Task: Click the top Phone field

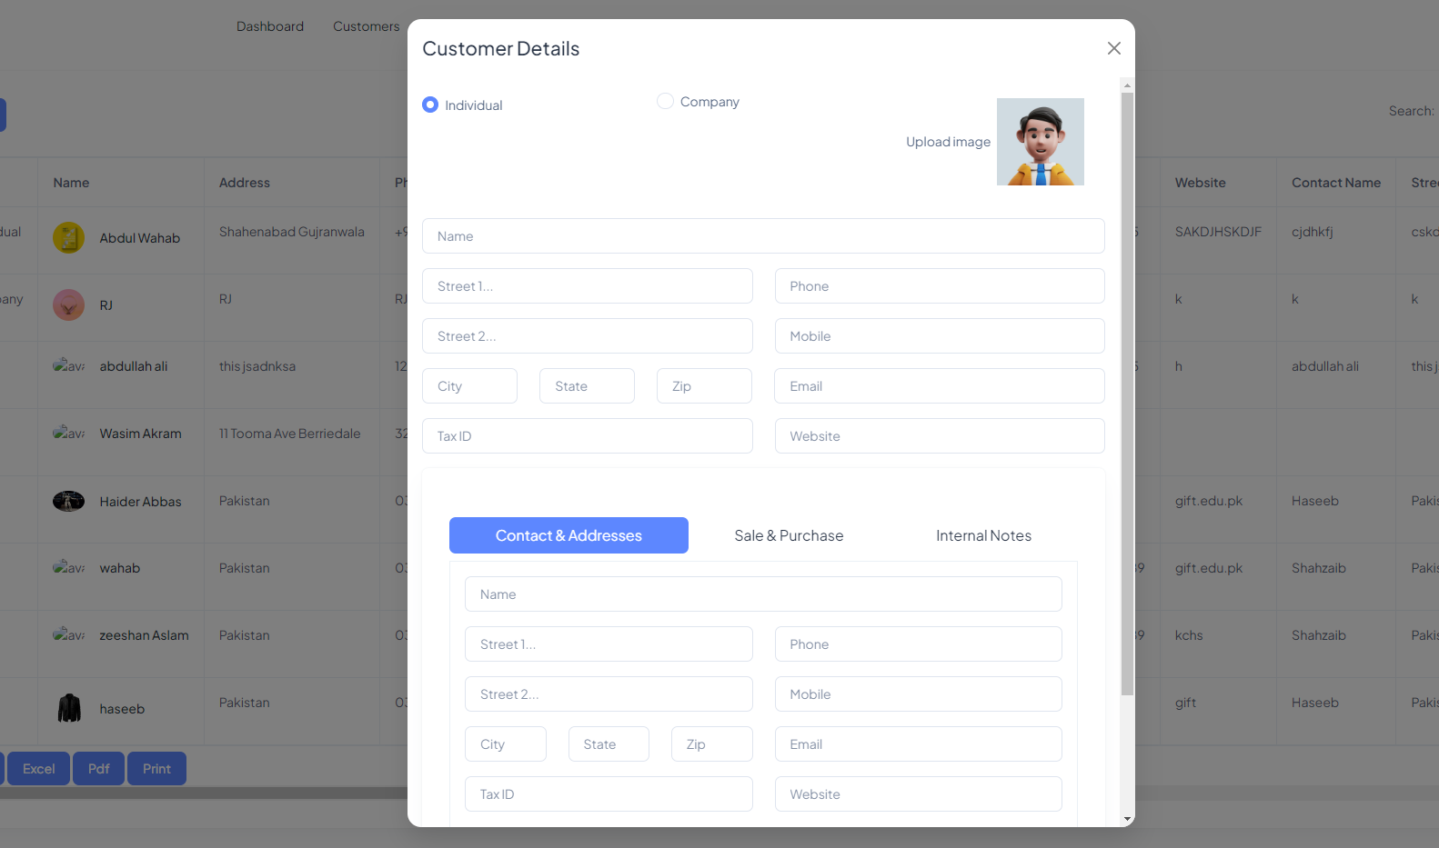Action: (x=940, y=286)
